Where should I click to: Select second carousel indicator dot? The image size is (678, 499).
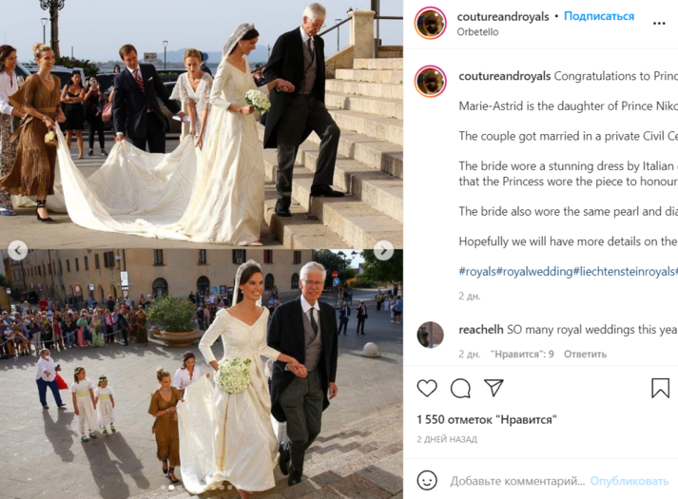(171, 487)
